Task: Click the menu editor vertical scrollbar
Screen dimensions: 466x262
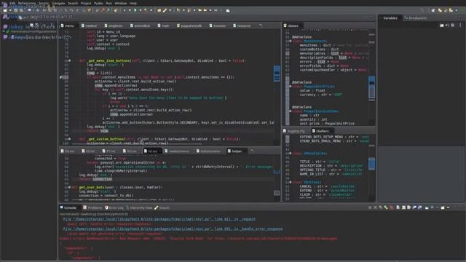Action: tap(277, 74)
